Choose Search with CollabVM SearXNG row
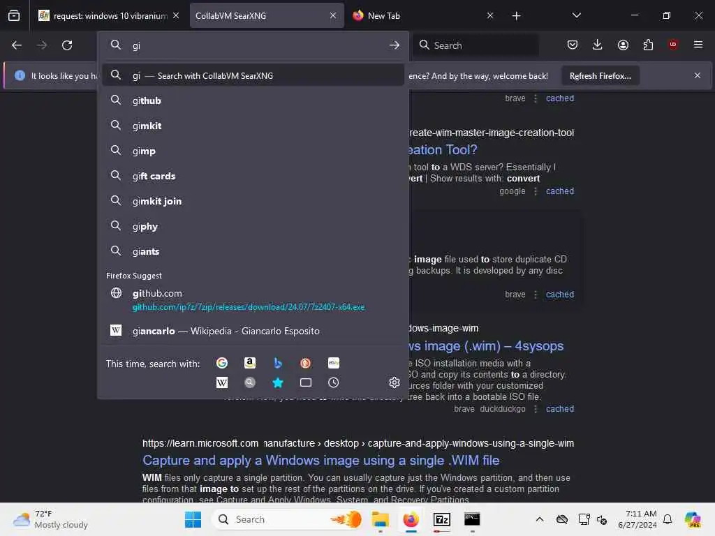Screen dimensions: 715x536 coord(253,75)
